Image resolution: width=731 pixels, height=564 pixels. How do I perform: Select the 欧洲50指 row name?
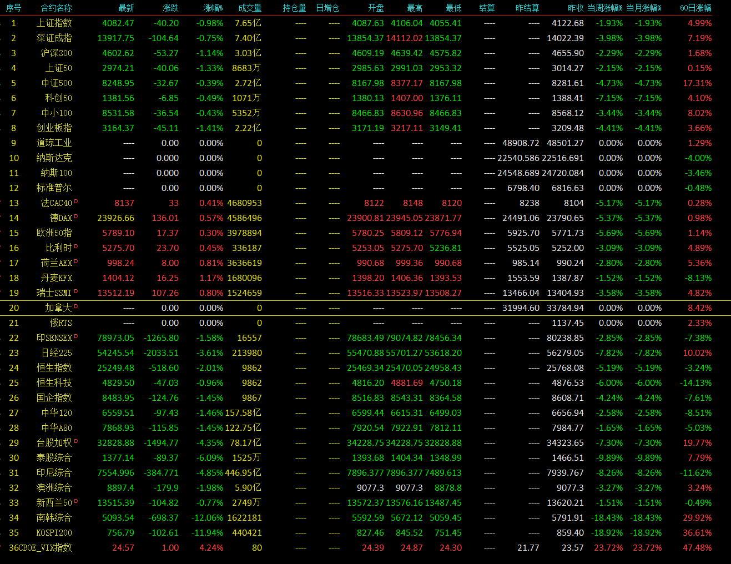coord(54,233)
